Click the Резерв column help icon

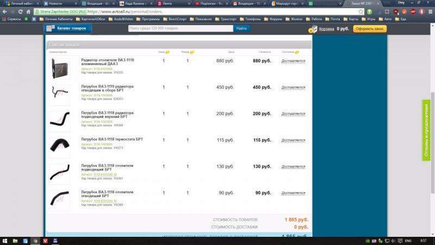(192, 52)
